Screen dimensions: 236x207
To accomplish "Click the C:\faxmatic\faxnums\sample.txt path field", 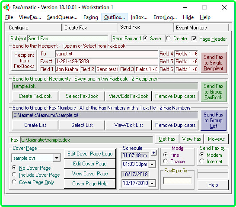I will [105, 115].
